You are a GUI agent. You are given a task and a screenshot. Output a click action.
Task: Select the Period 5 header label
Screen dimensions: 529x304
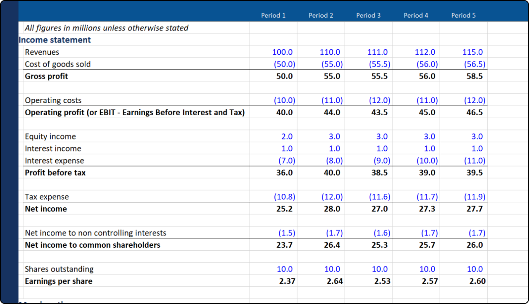pyautogui.click(x=463, y=15)
